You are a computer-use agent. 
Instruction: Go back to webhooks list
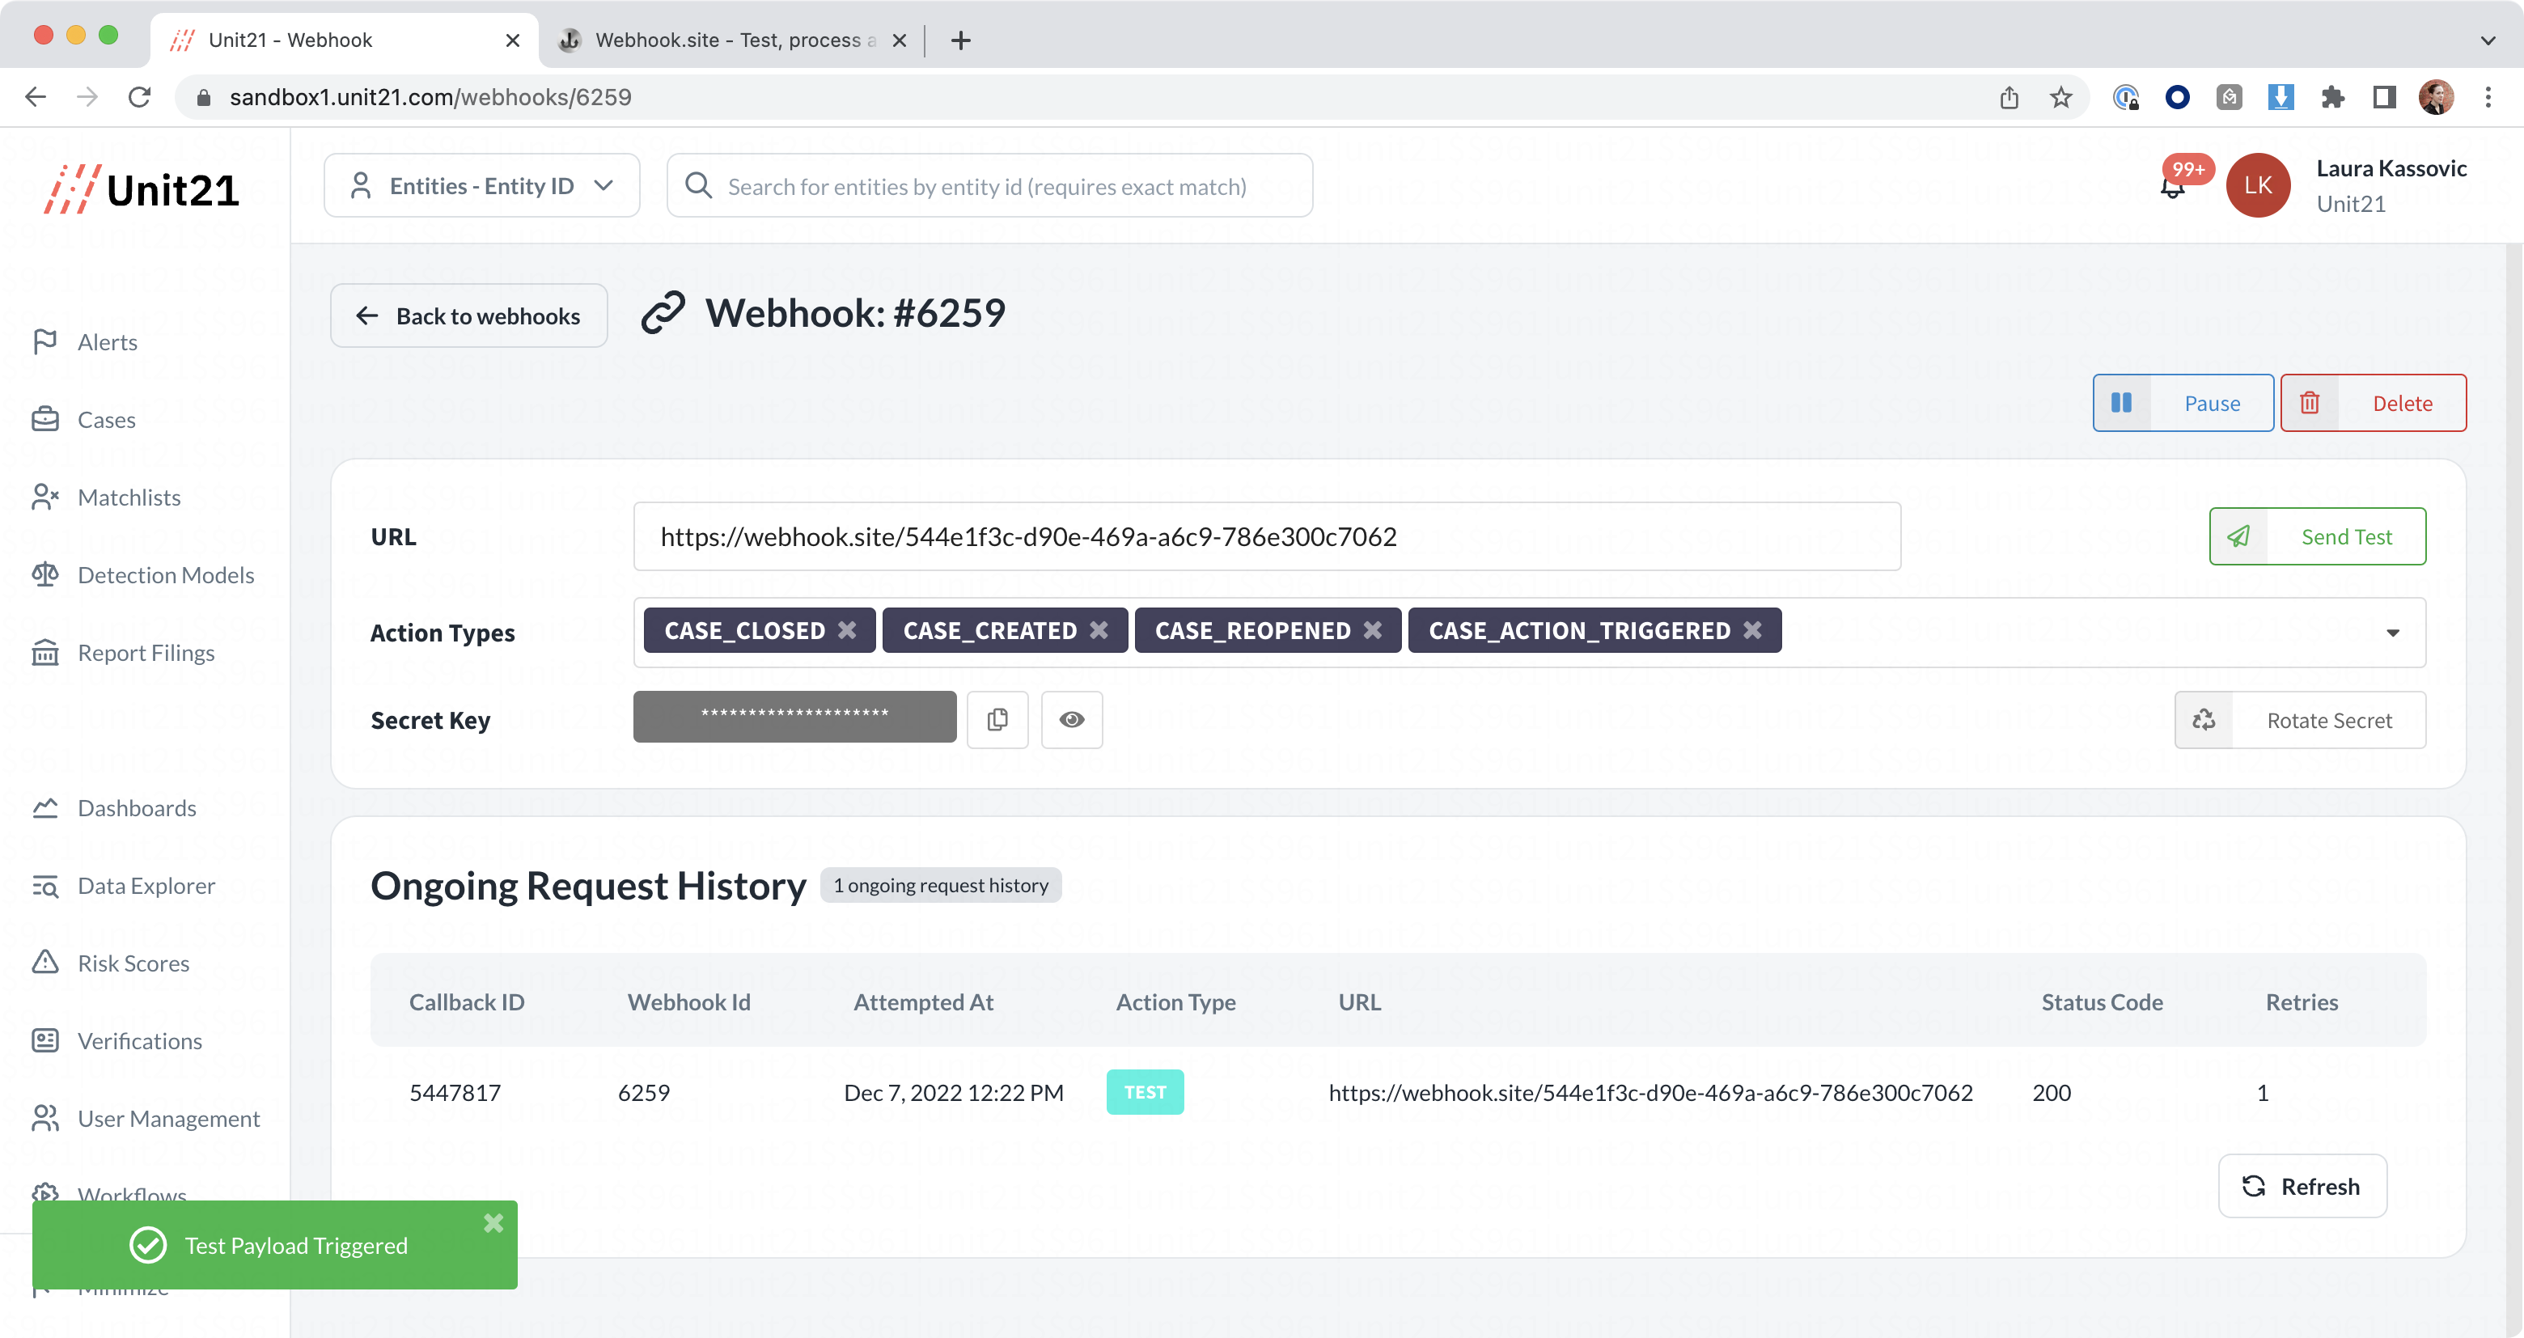click(x=468, y=315)
